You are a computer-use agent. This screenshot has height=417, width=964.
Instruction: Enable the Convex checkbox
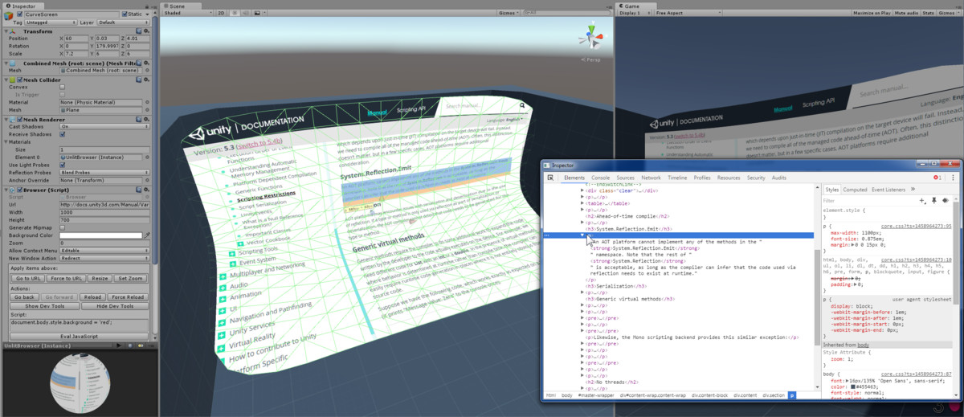tap(63, 87)
